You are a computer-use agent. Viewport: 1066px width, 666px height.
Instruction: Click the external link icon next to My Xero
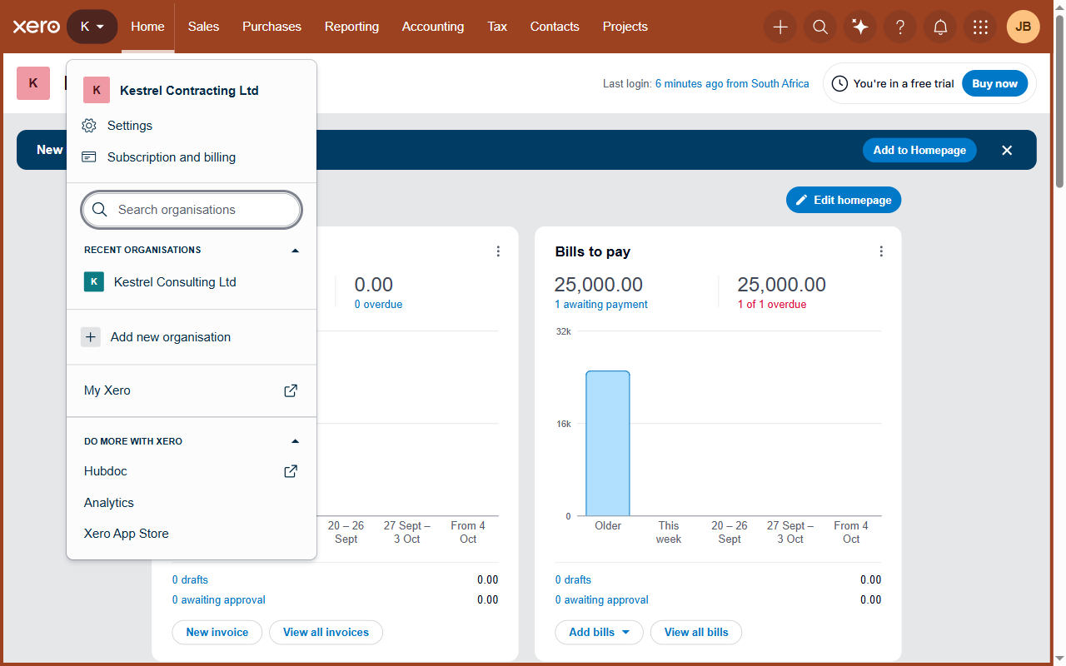(x=291, y=390)
